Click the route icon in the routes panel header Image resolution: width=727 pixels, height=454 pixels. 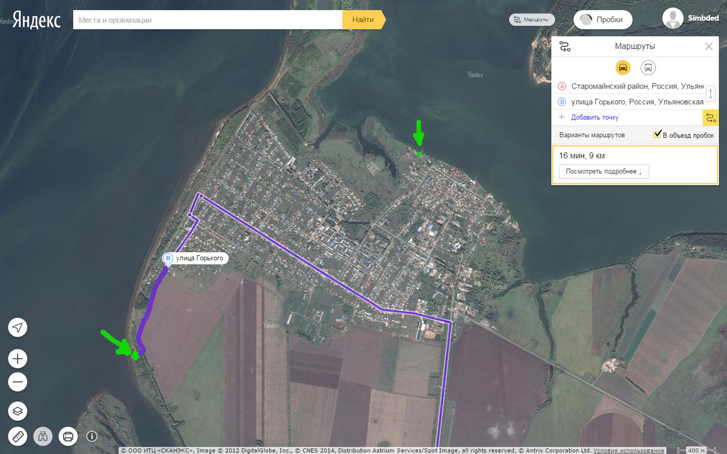[x=565, y=47]
